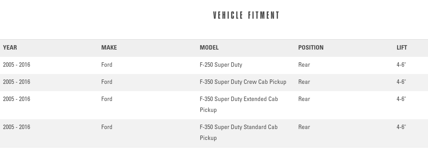Image resolution: width=428 pixels, height=155 pixels.
Task: Click the YEAR column header
Action: point(10,48)
